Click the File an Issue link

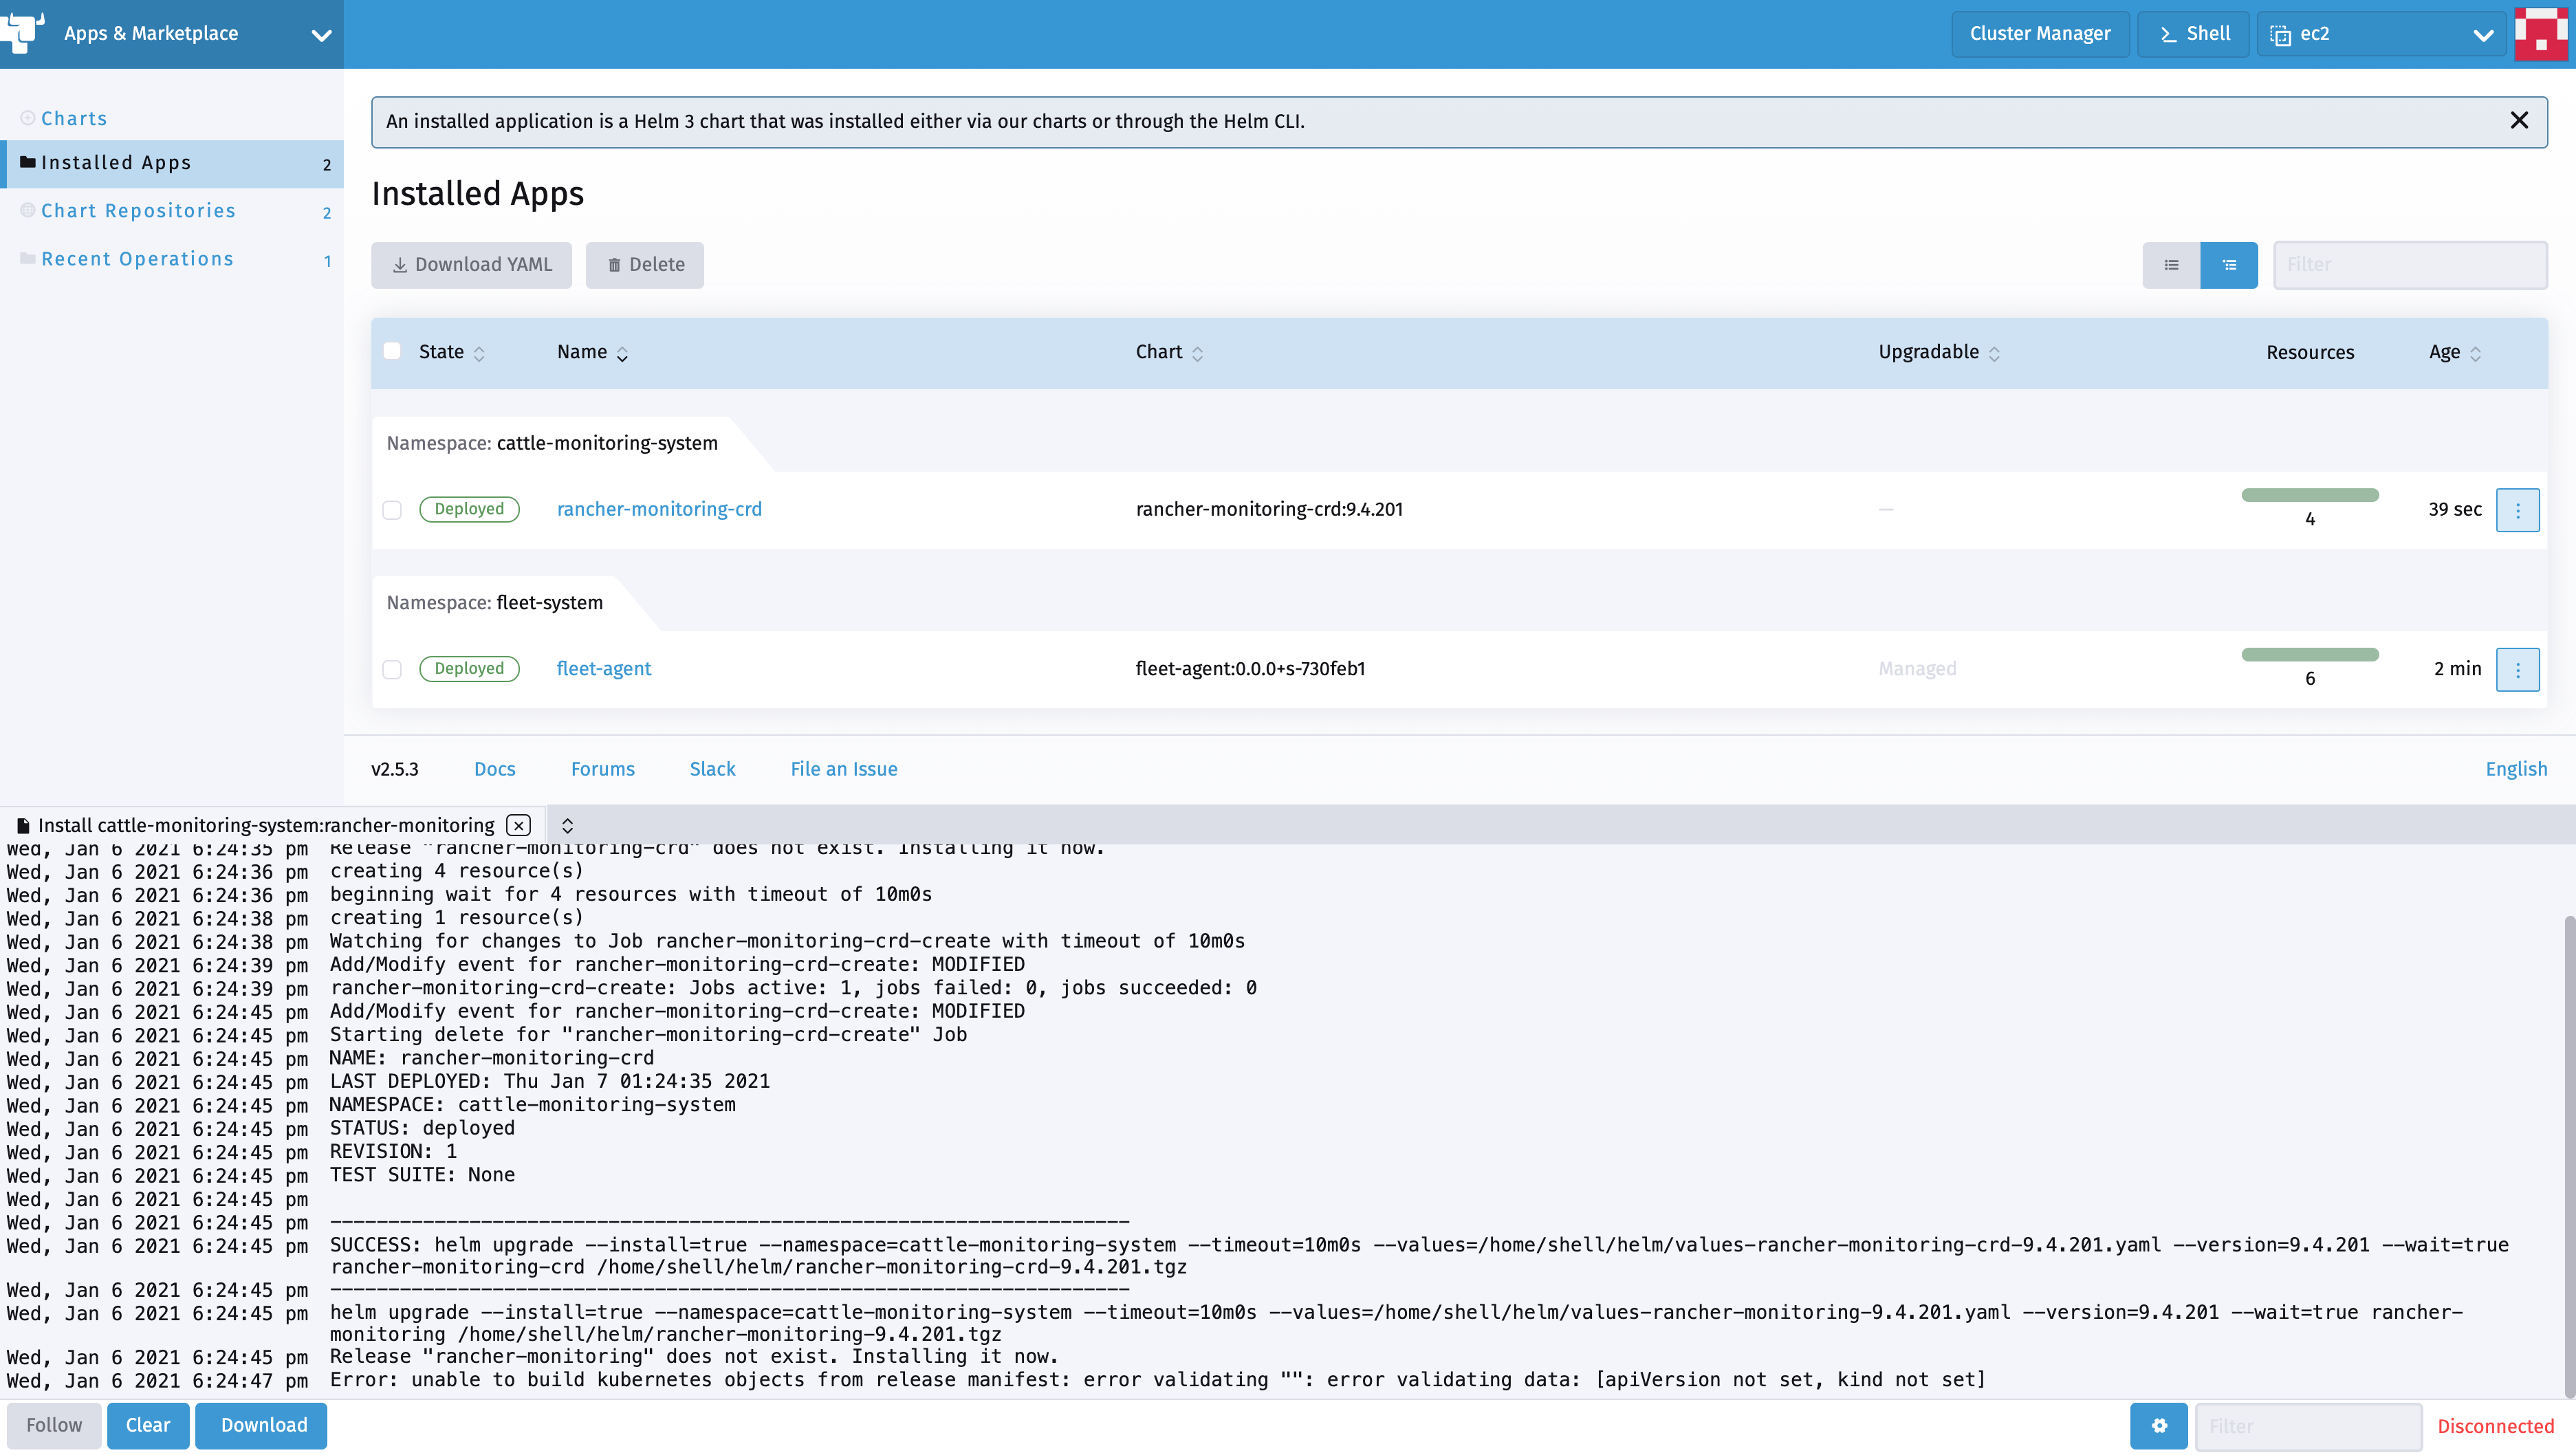click(x=844, y=769)
